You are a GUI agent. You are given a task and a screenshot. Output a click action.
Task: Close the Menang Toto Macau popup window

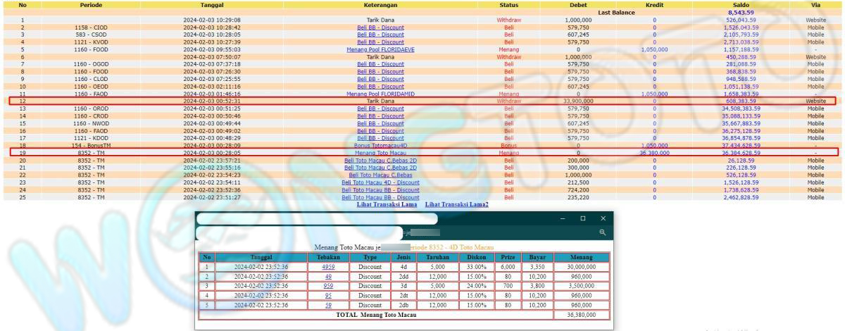(x=603, y=218)
